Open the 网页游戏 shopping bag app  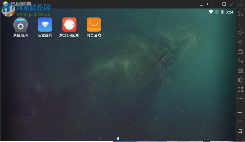coord(94,24)
